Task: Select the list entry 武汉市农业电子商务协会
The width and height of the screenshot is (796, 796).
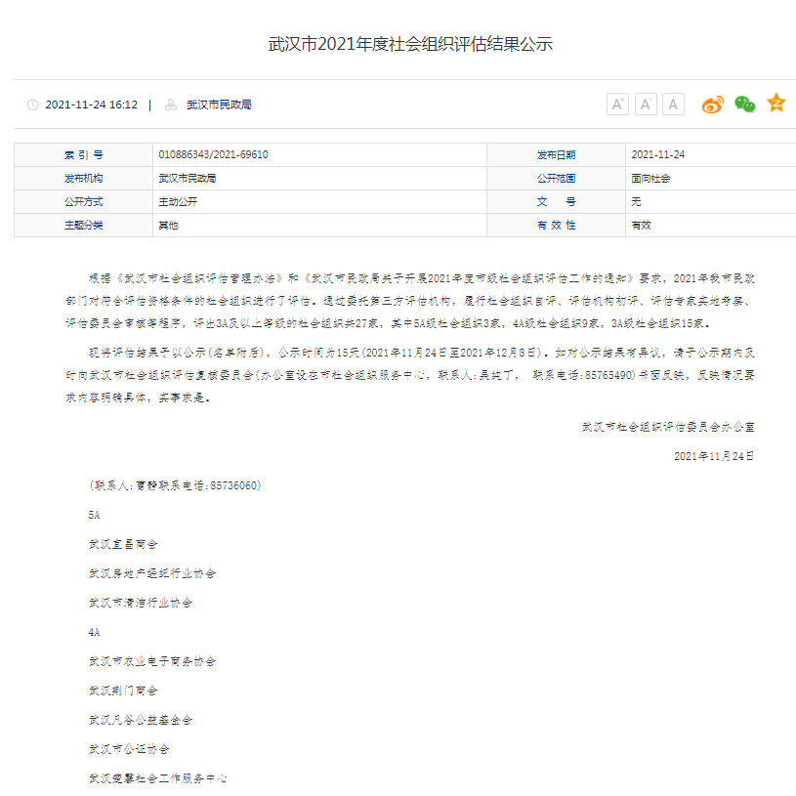Action: [152, 661]
